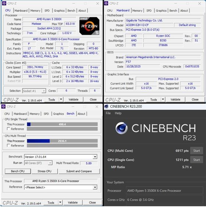Start Cinebench CPU Multi Core test
Viewport: 206px width, 207px height.
pyautogui.click(x=196, y=151)
